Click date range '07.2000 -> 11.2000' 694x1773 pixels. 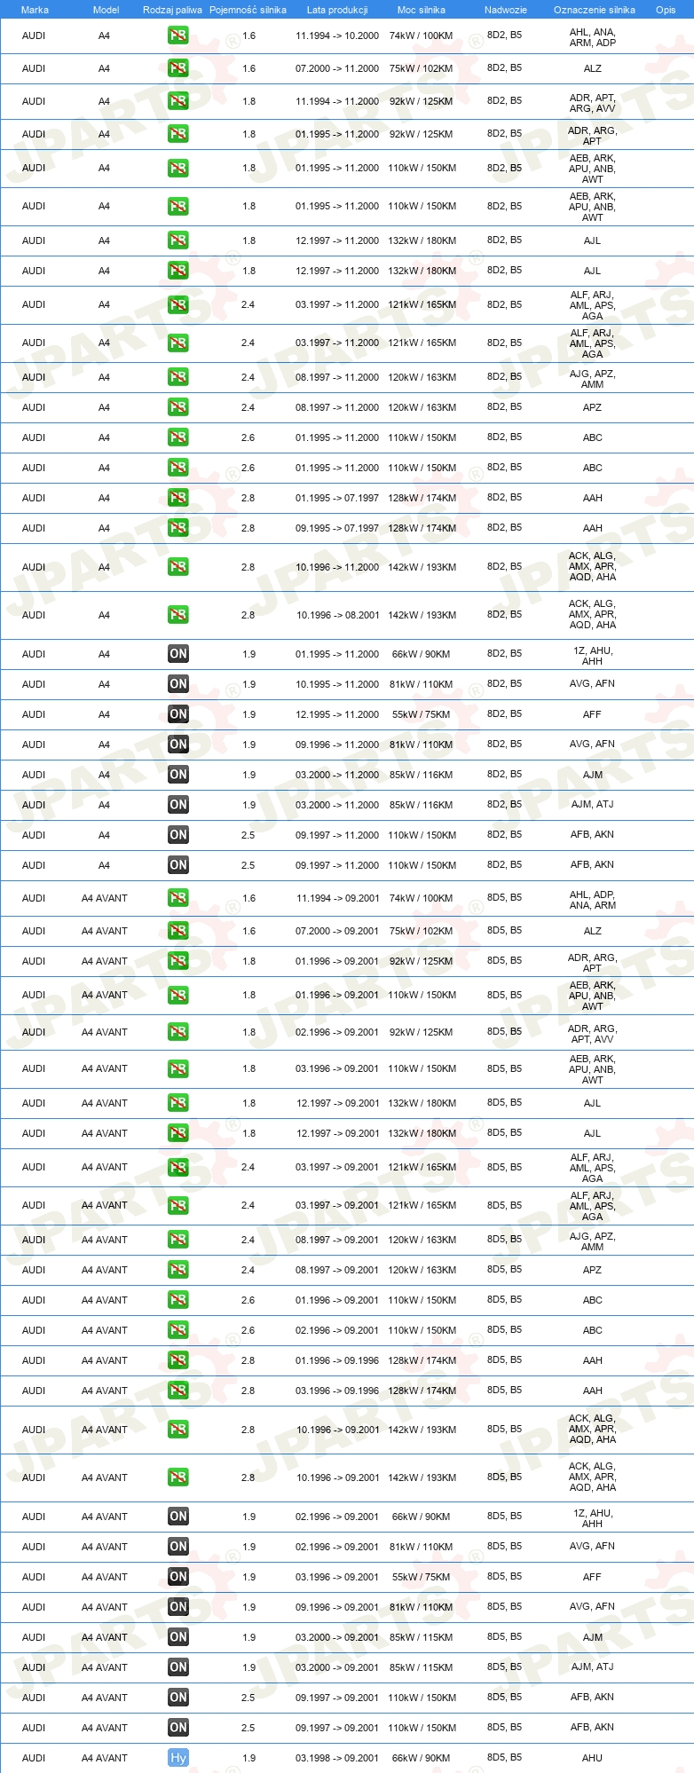click(337, 68)
